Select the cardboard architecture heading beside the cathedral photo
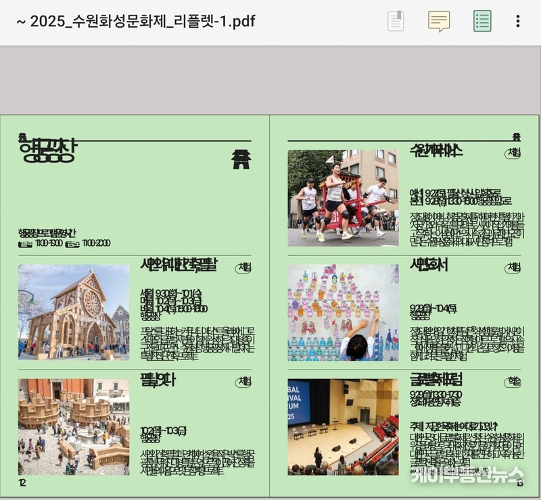 point(179,264)
